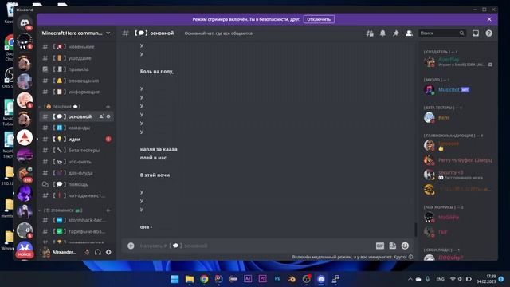This screenshot has height=287, width=510.
Task: Open Perry vs Фуфел Шмерц member profile
Action: (458, 160)
